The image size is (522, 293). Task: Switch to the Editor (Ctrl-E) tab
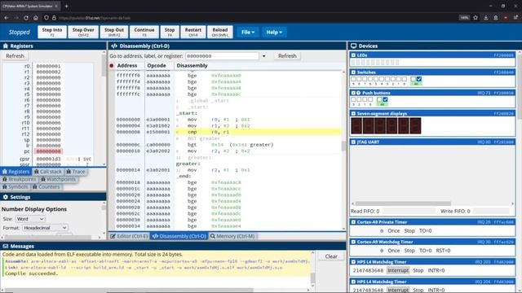coord(129,236)
